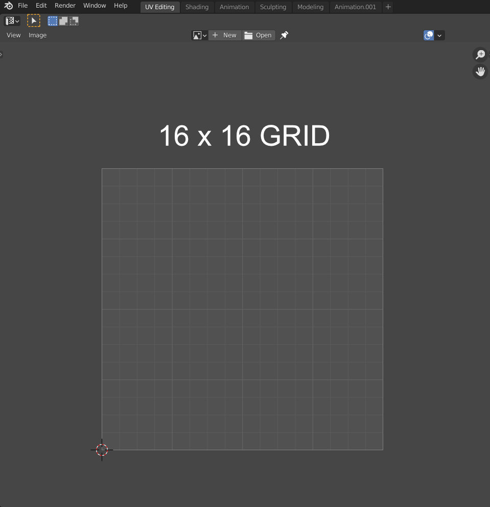This screenshot has height=507, width=490.
Task: Open the File menu
Action: pyautogui.click(x=22, y=6)
